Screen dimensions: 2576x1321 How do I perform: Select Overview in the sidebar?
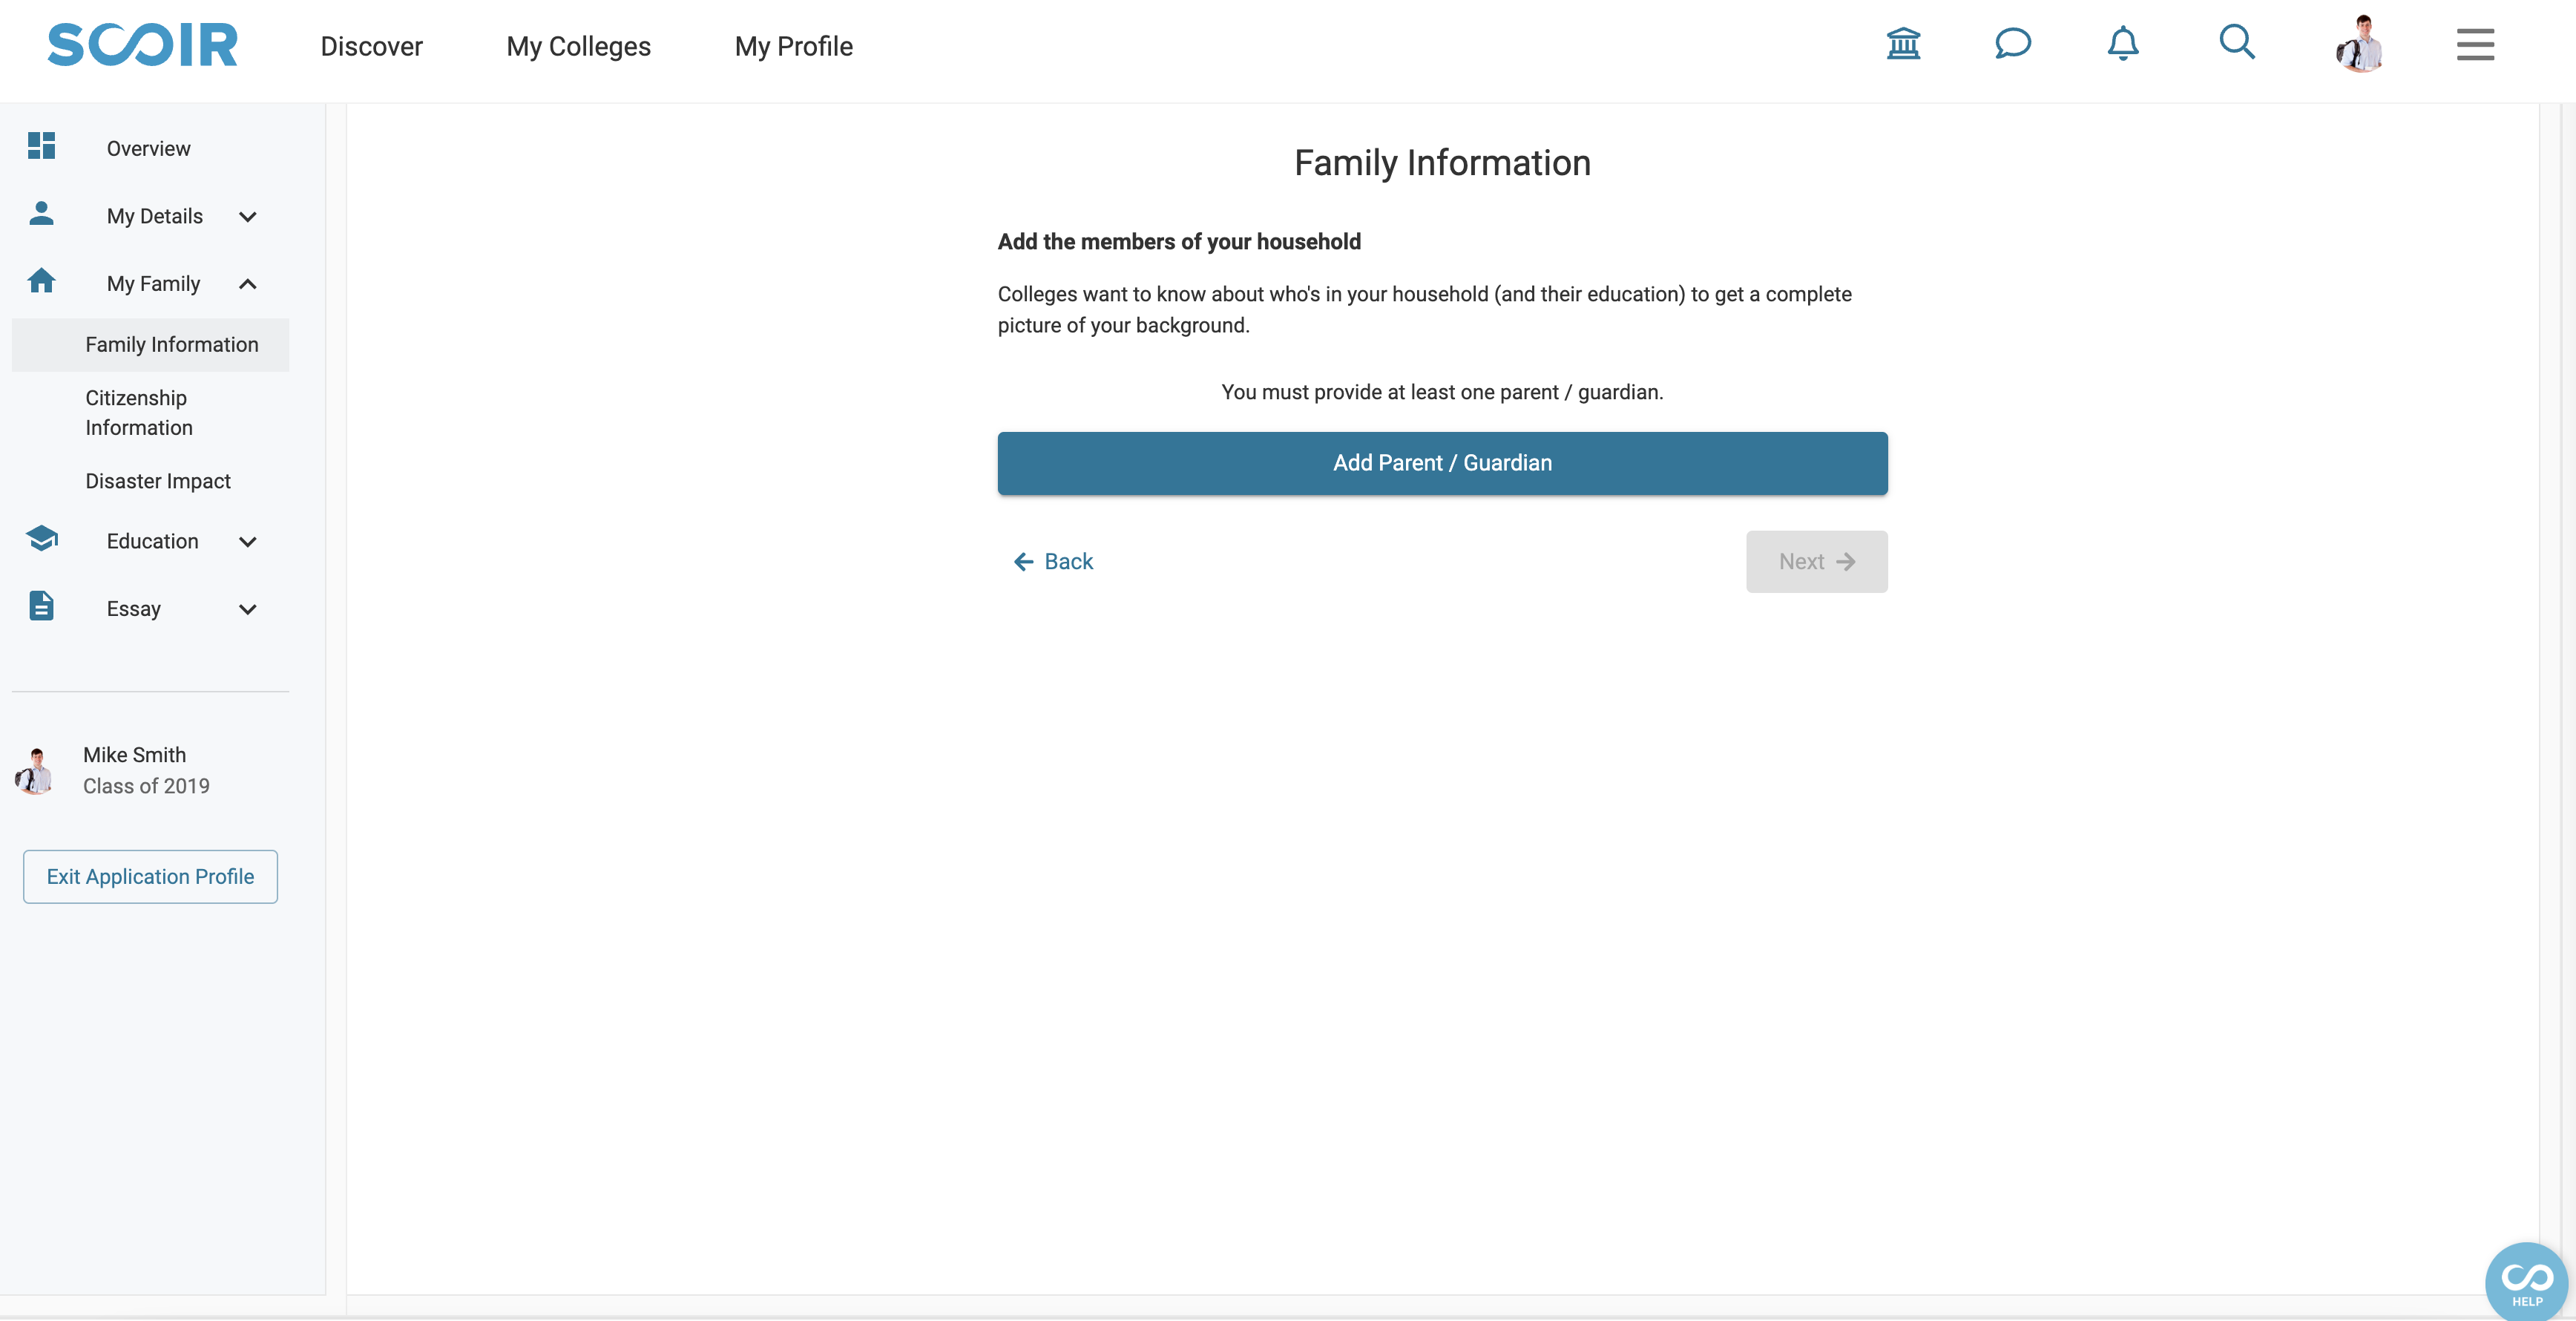coord(148,148)
